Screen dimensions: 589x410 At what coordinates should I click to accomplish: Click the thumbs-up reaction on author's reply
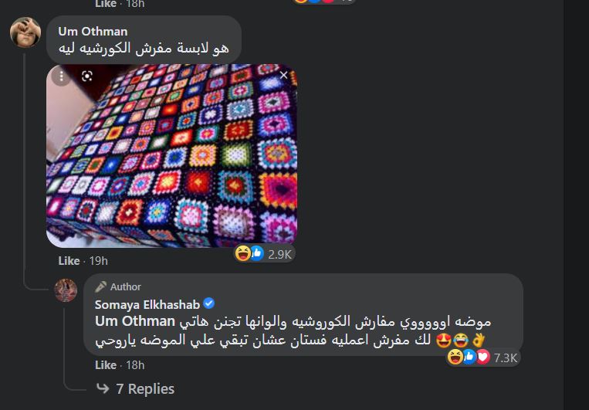pyautogui.click(x=469, y=357)
